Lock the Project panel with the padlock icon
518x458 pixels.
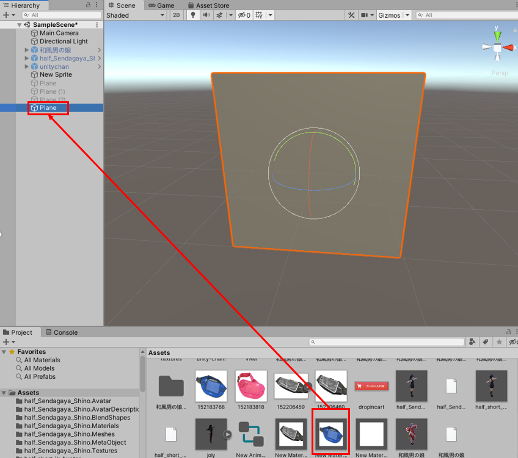click(x=508, y=332)
